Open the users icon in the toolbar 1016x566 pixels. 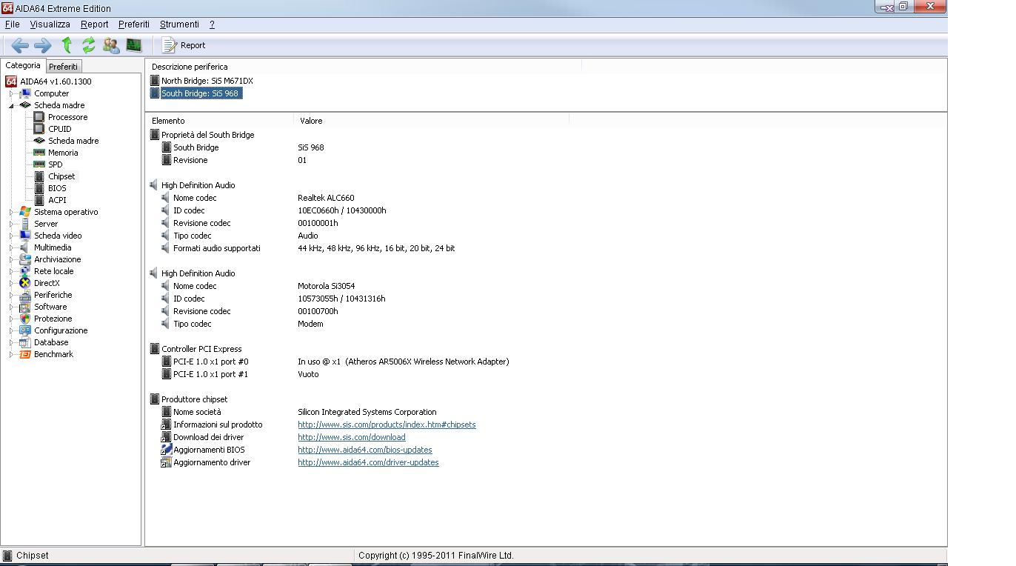pos(111,45)
